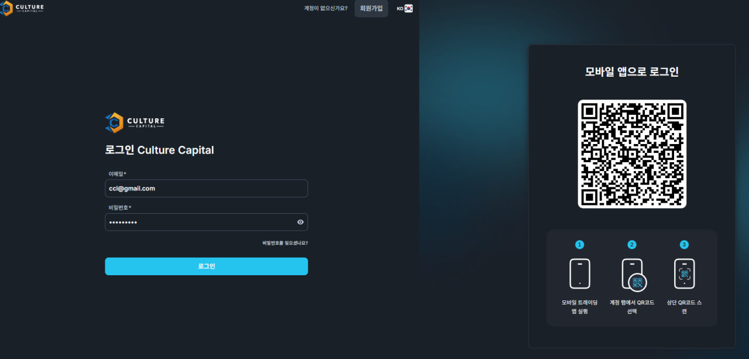Click the 계정 탭에서 QR코드 선택 label

point(632,307)
